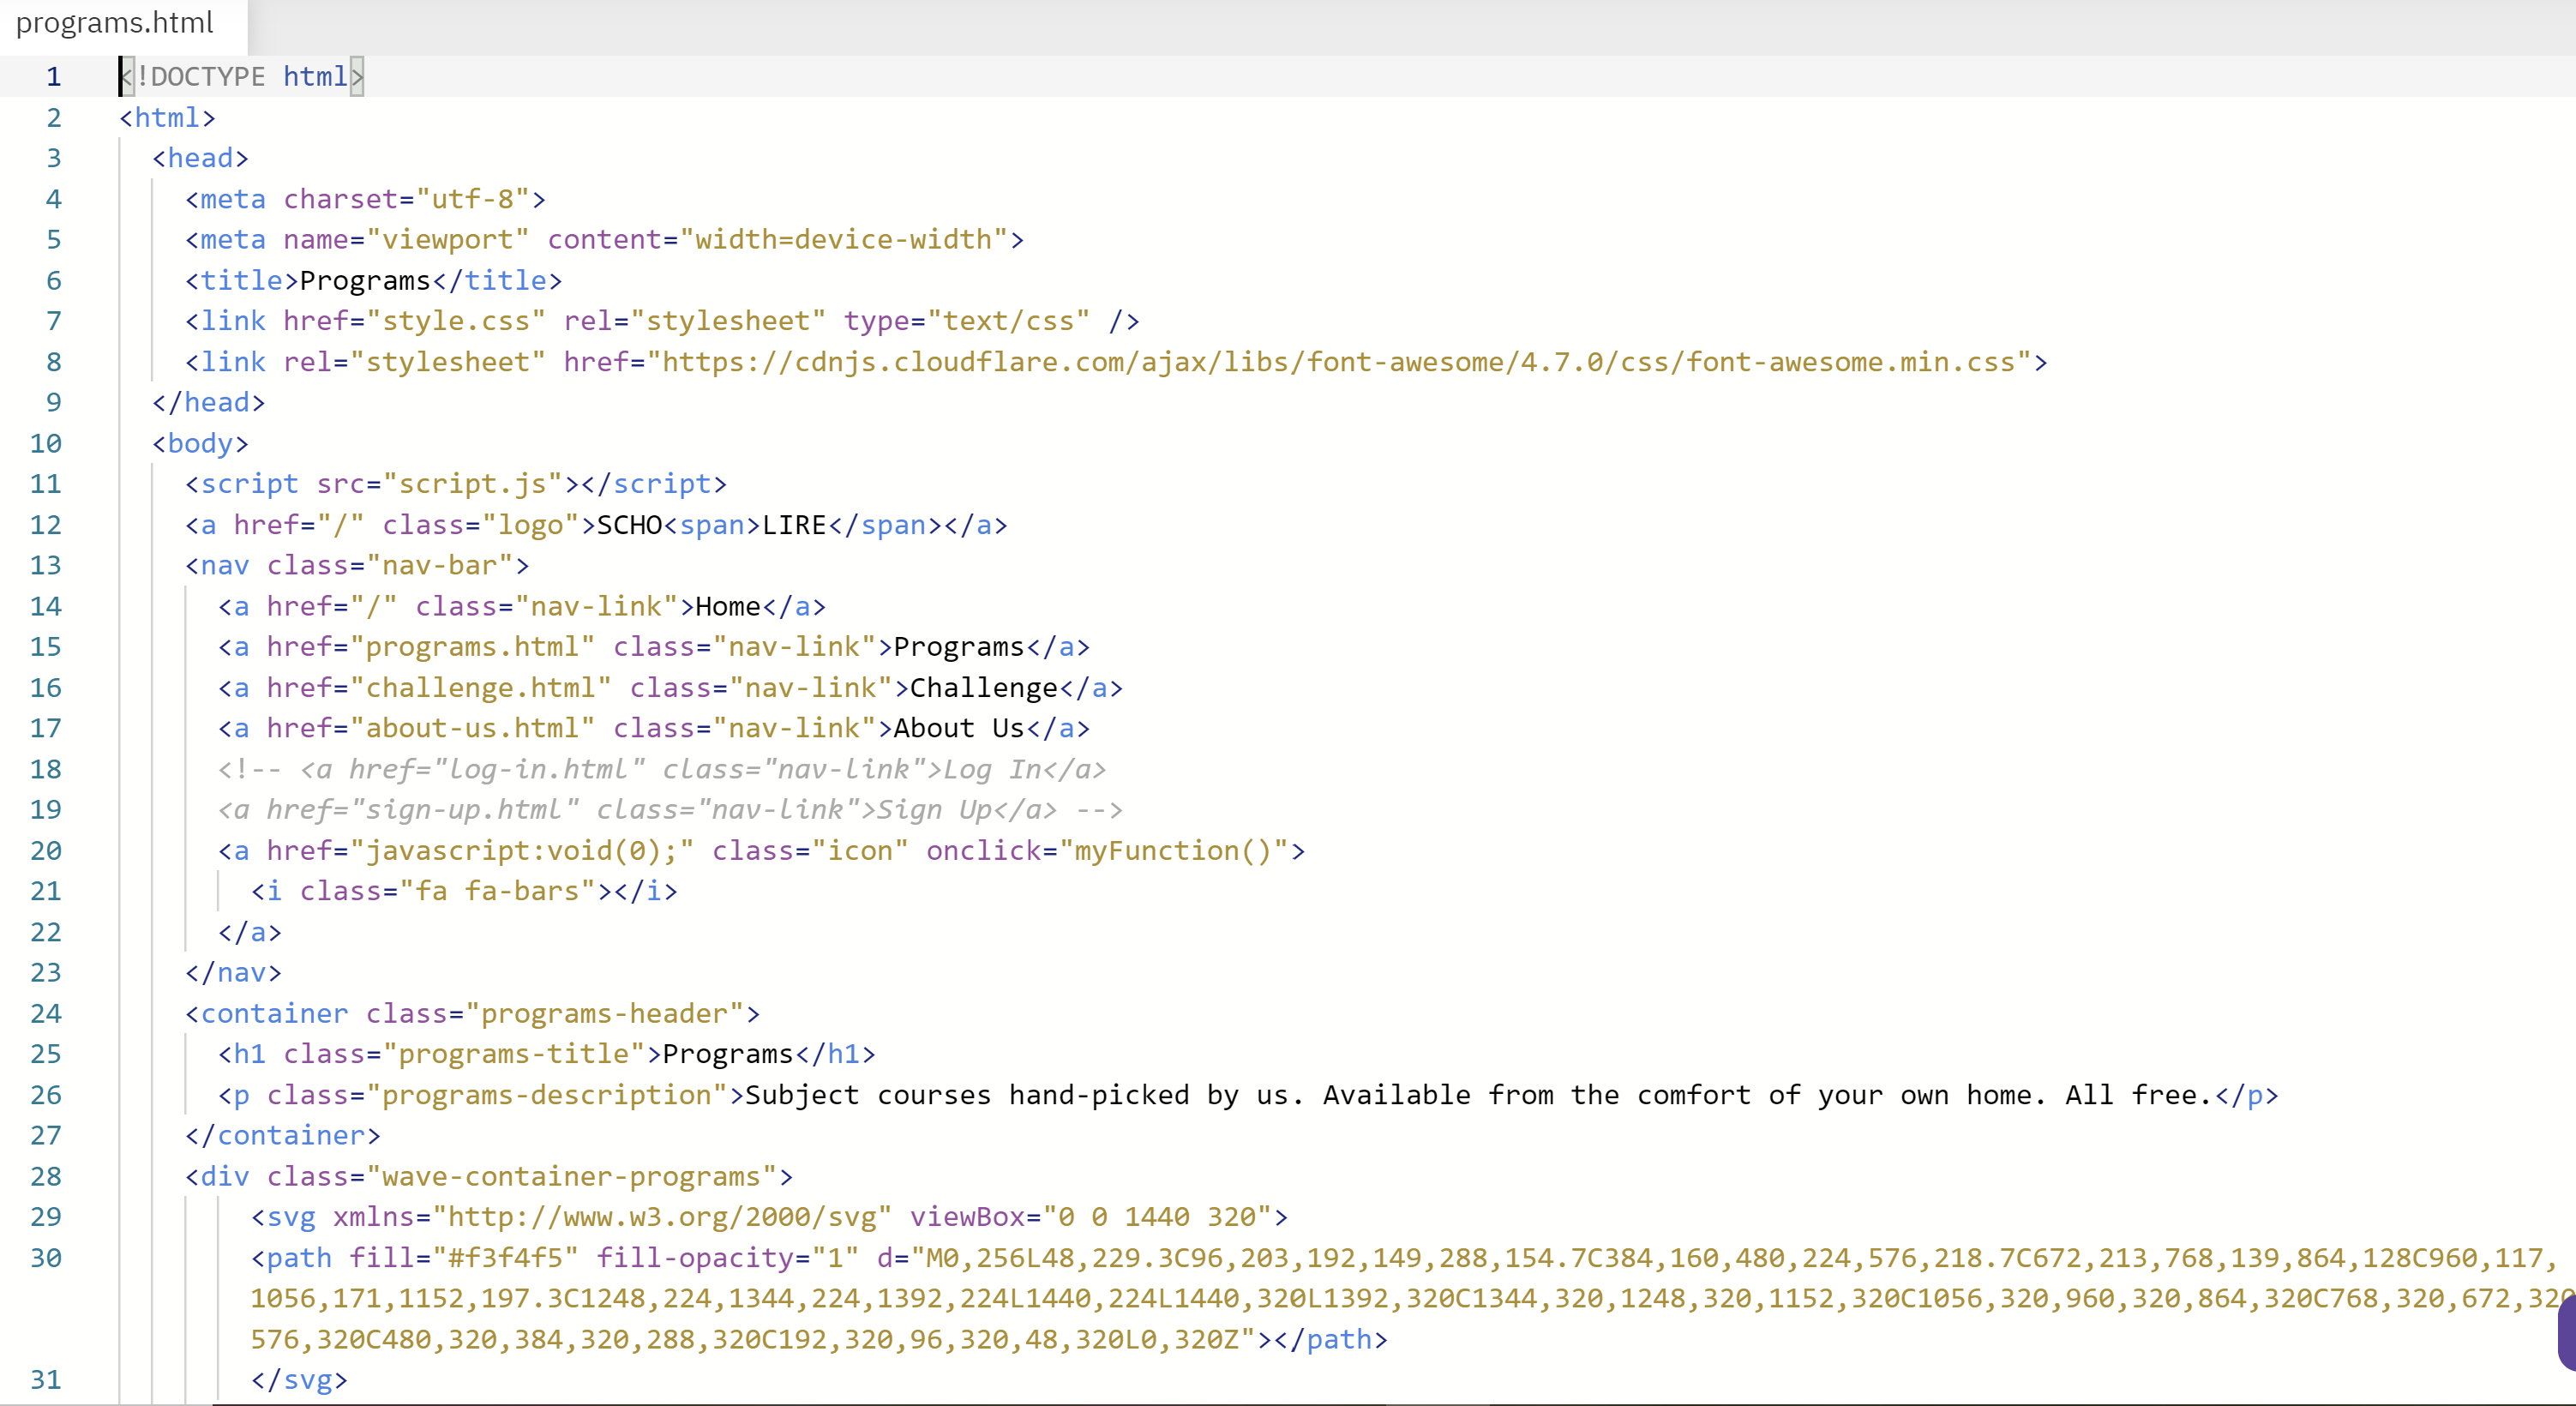The width and height of the screenshot is (2576, 1406).
Task: Click the font-awesome stylesheet URL
Action: tap(1339, 362)
